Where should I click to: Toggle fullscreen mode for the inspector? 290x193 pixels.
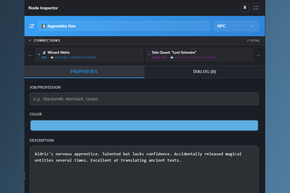(256, 8)
